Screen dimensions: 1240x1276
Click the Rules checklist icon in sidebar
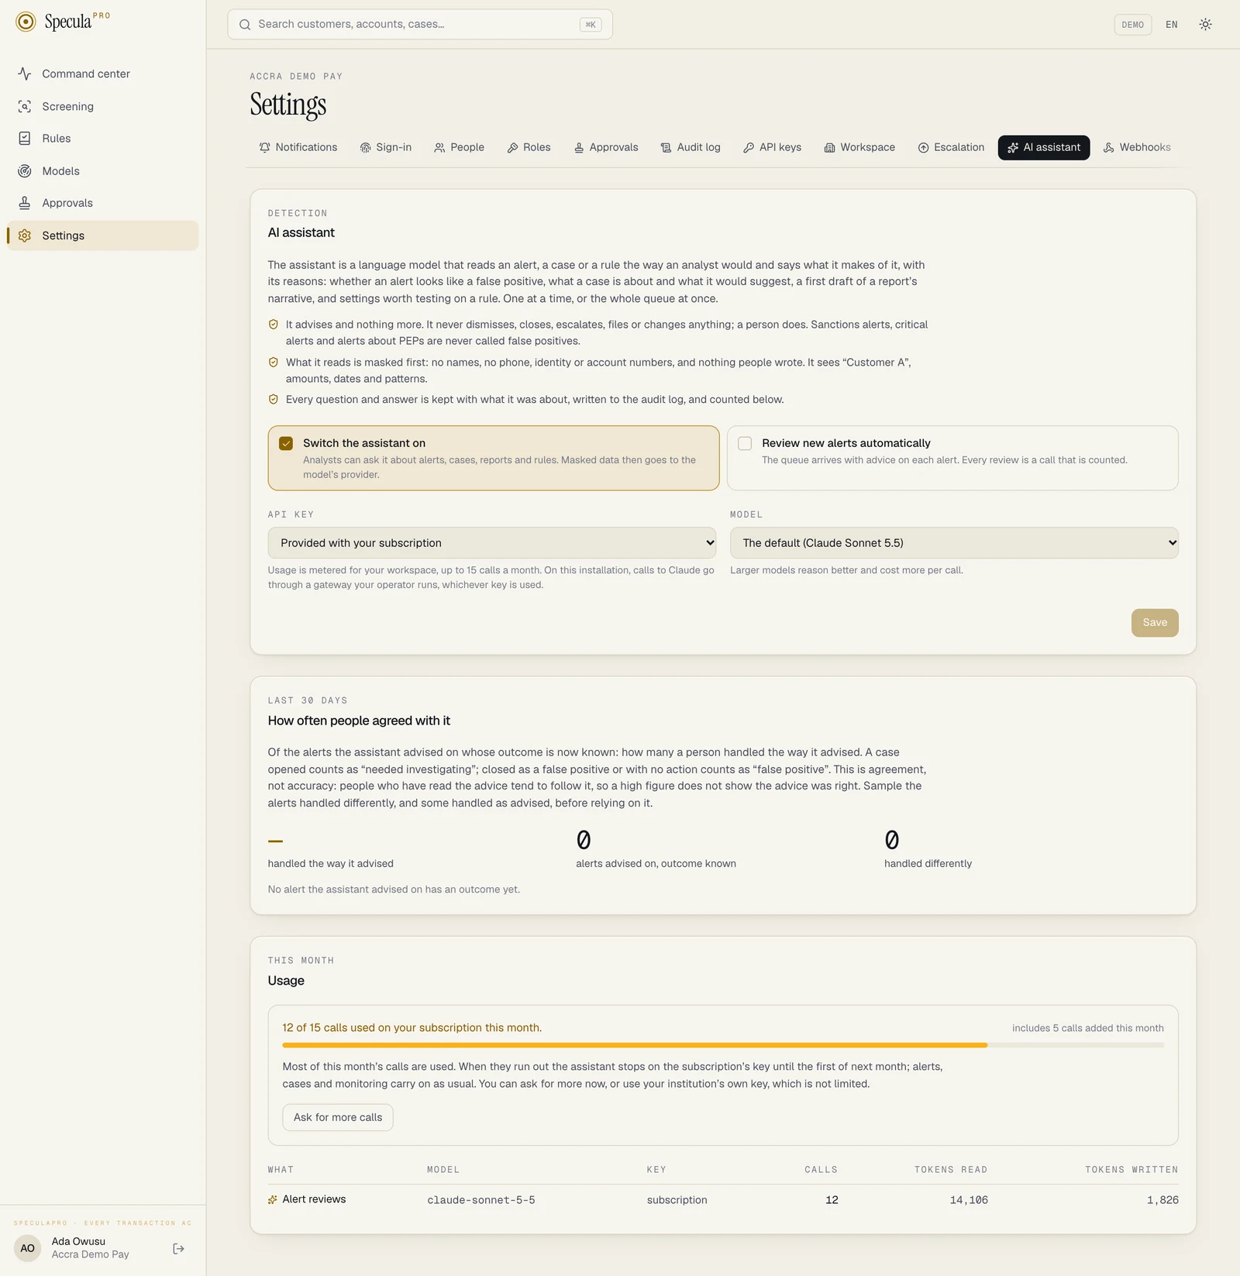[x=25, y=138]
